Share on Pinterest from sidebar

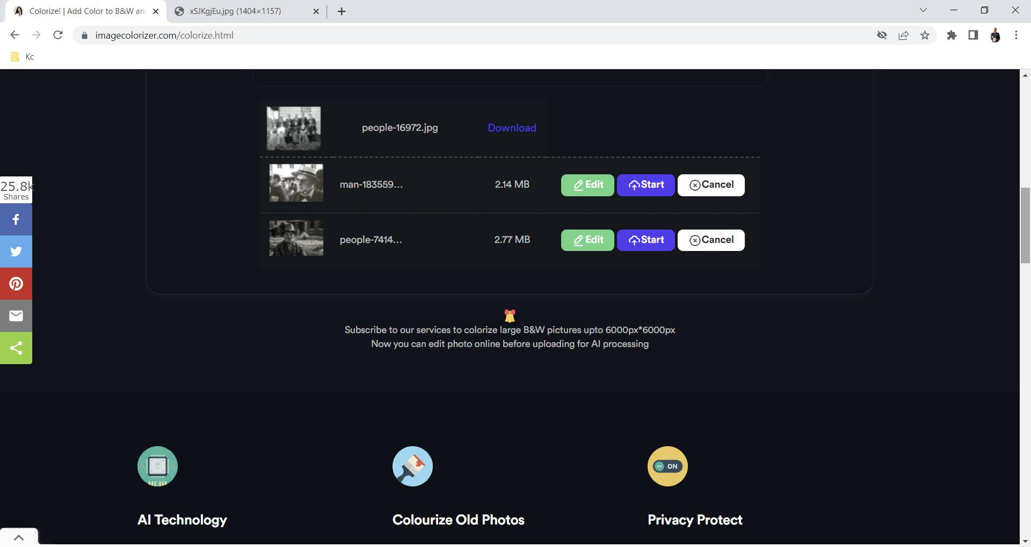(16, 284)
